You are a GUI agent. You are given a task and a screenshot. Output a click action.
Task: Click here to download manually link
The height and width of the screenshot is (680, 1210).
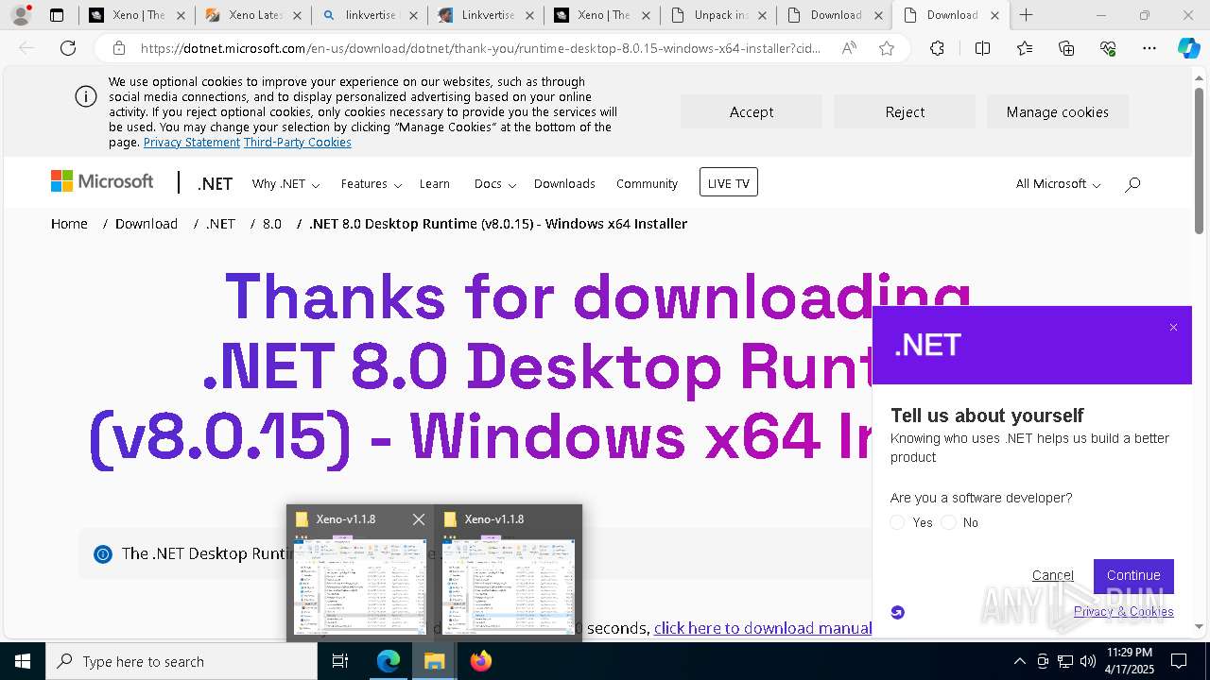762,628
